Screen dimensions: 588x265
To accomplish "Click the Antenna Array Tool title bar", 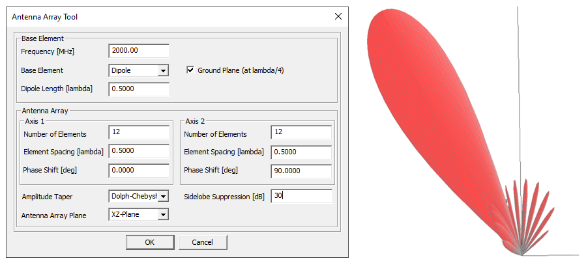I will tap(163, 16).
